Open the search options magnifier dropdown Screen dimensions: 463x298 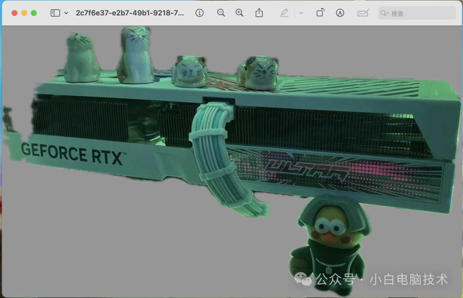385,13
